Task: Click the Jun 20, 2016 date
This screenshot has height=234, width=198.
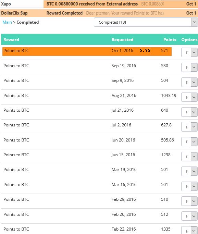Action: [123, 140]
